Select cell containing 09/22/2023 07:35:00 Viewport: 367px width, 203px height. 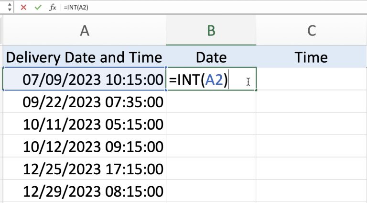point(84,101)
